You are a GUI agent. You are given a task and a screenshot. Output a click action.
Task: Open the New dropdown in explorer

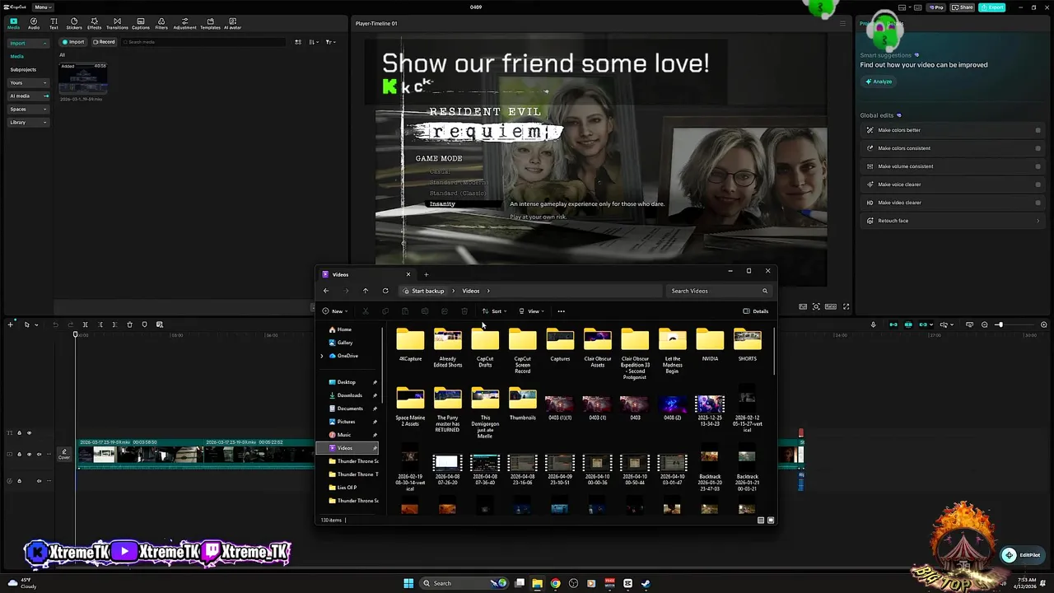[335, 311]
